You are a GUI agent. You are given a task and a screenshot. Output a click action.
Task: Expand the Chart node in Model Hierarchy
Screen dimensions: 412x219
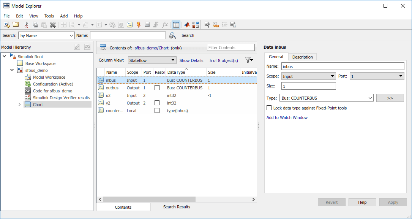(20, 105)
